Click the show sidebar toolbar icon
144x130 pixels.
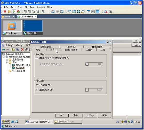(x=69, y=12)
